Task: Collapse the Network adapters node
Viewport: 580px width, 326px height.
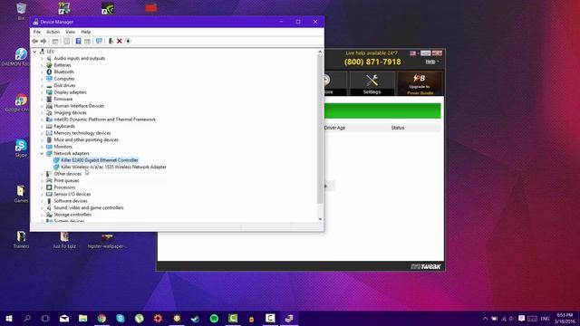Action: (x=42, y=153)
